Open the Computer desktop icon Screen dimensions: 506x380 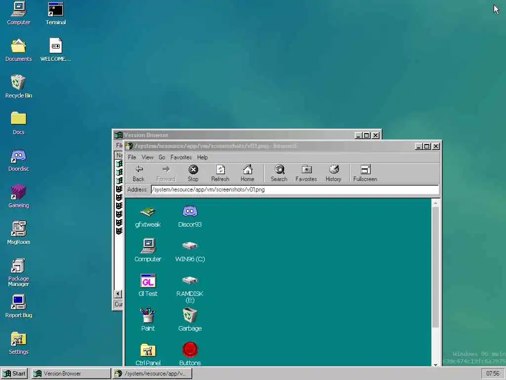click(18, 13)
